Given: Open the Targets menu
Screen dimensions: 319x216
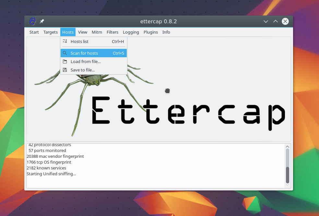Looking at the screenshot, I should point(51,32).
